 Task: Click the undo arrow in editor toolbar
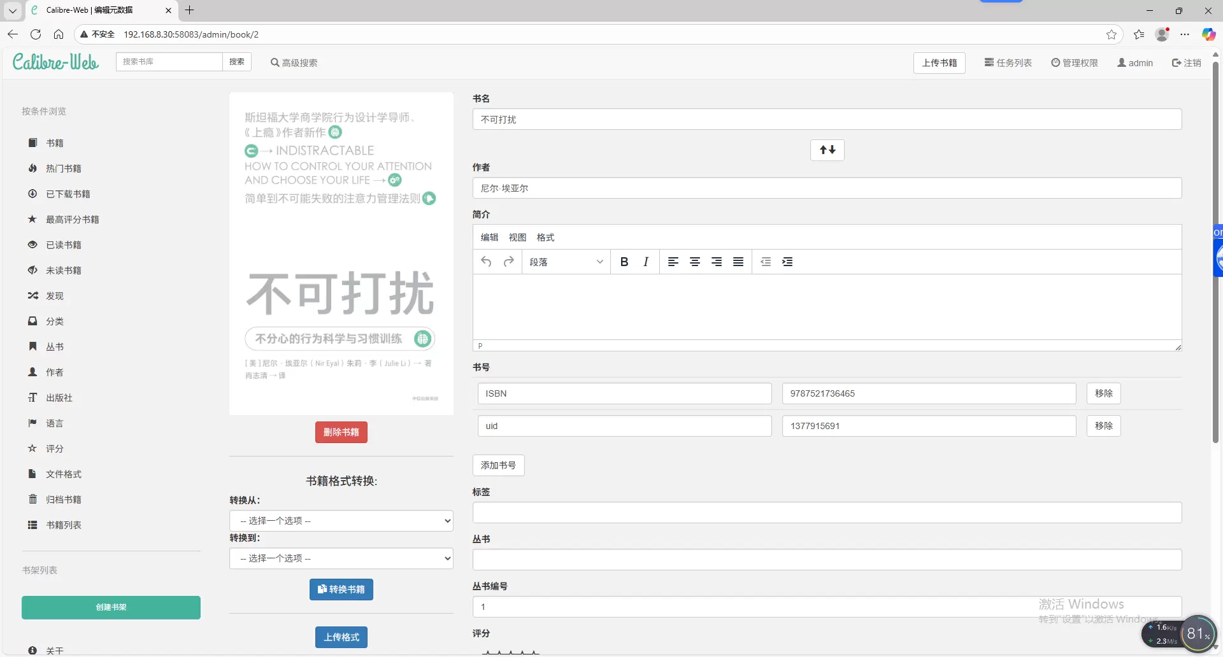coord(486,262)
